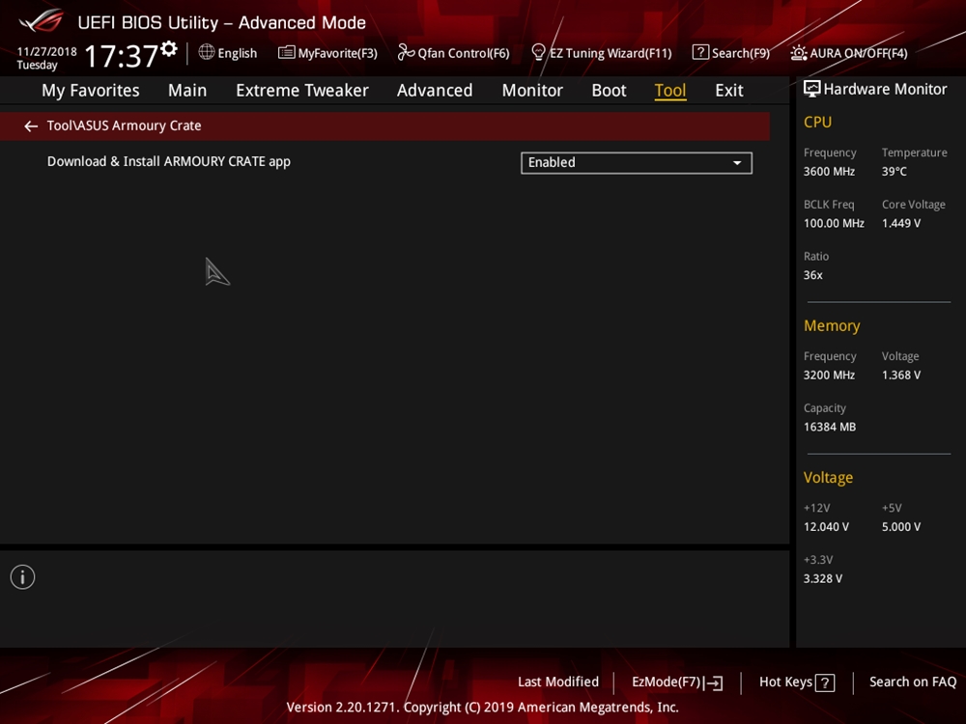Image resolution: width=966 pixels, height=724 pixels.
Task: Change language via English button
Action: (x=238, y=53)
